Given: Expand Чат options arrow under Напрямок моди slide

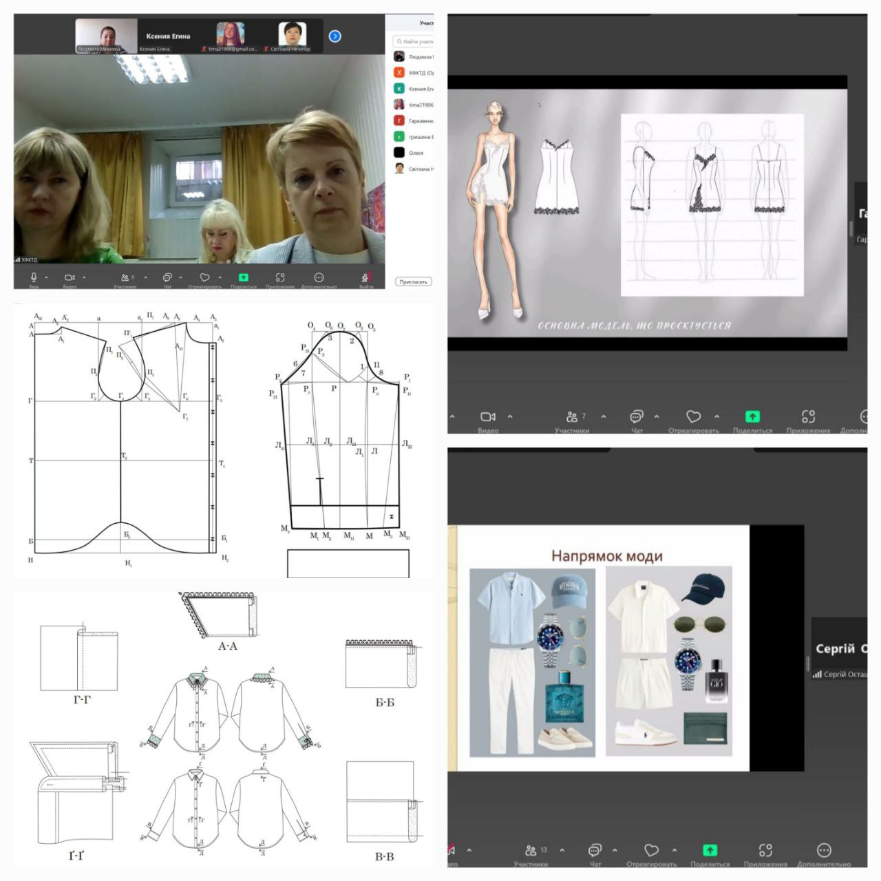Looking at the screenshot, I should coord(615,850).
